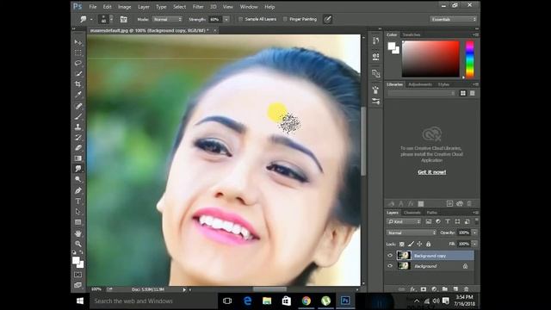Viewport: 551px width, 310px height.
Task: Open the brush panel toggle in options bar
Action: tap(123, 19)
